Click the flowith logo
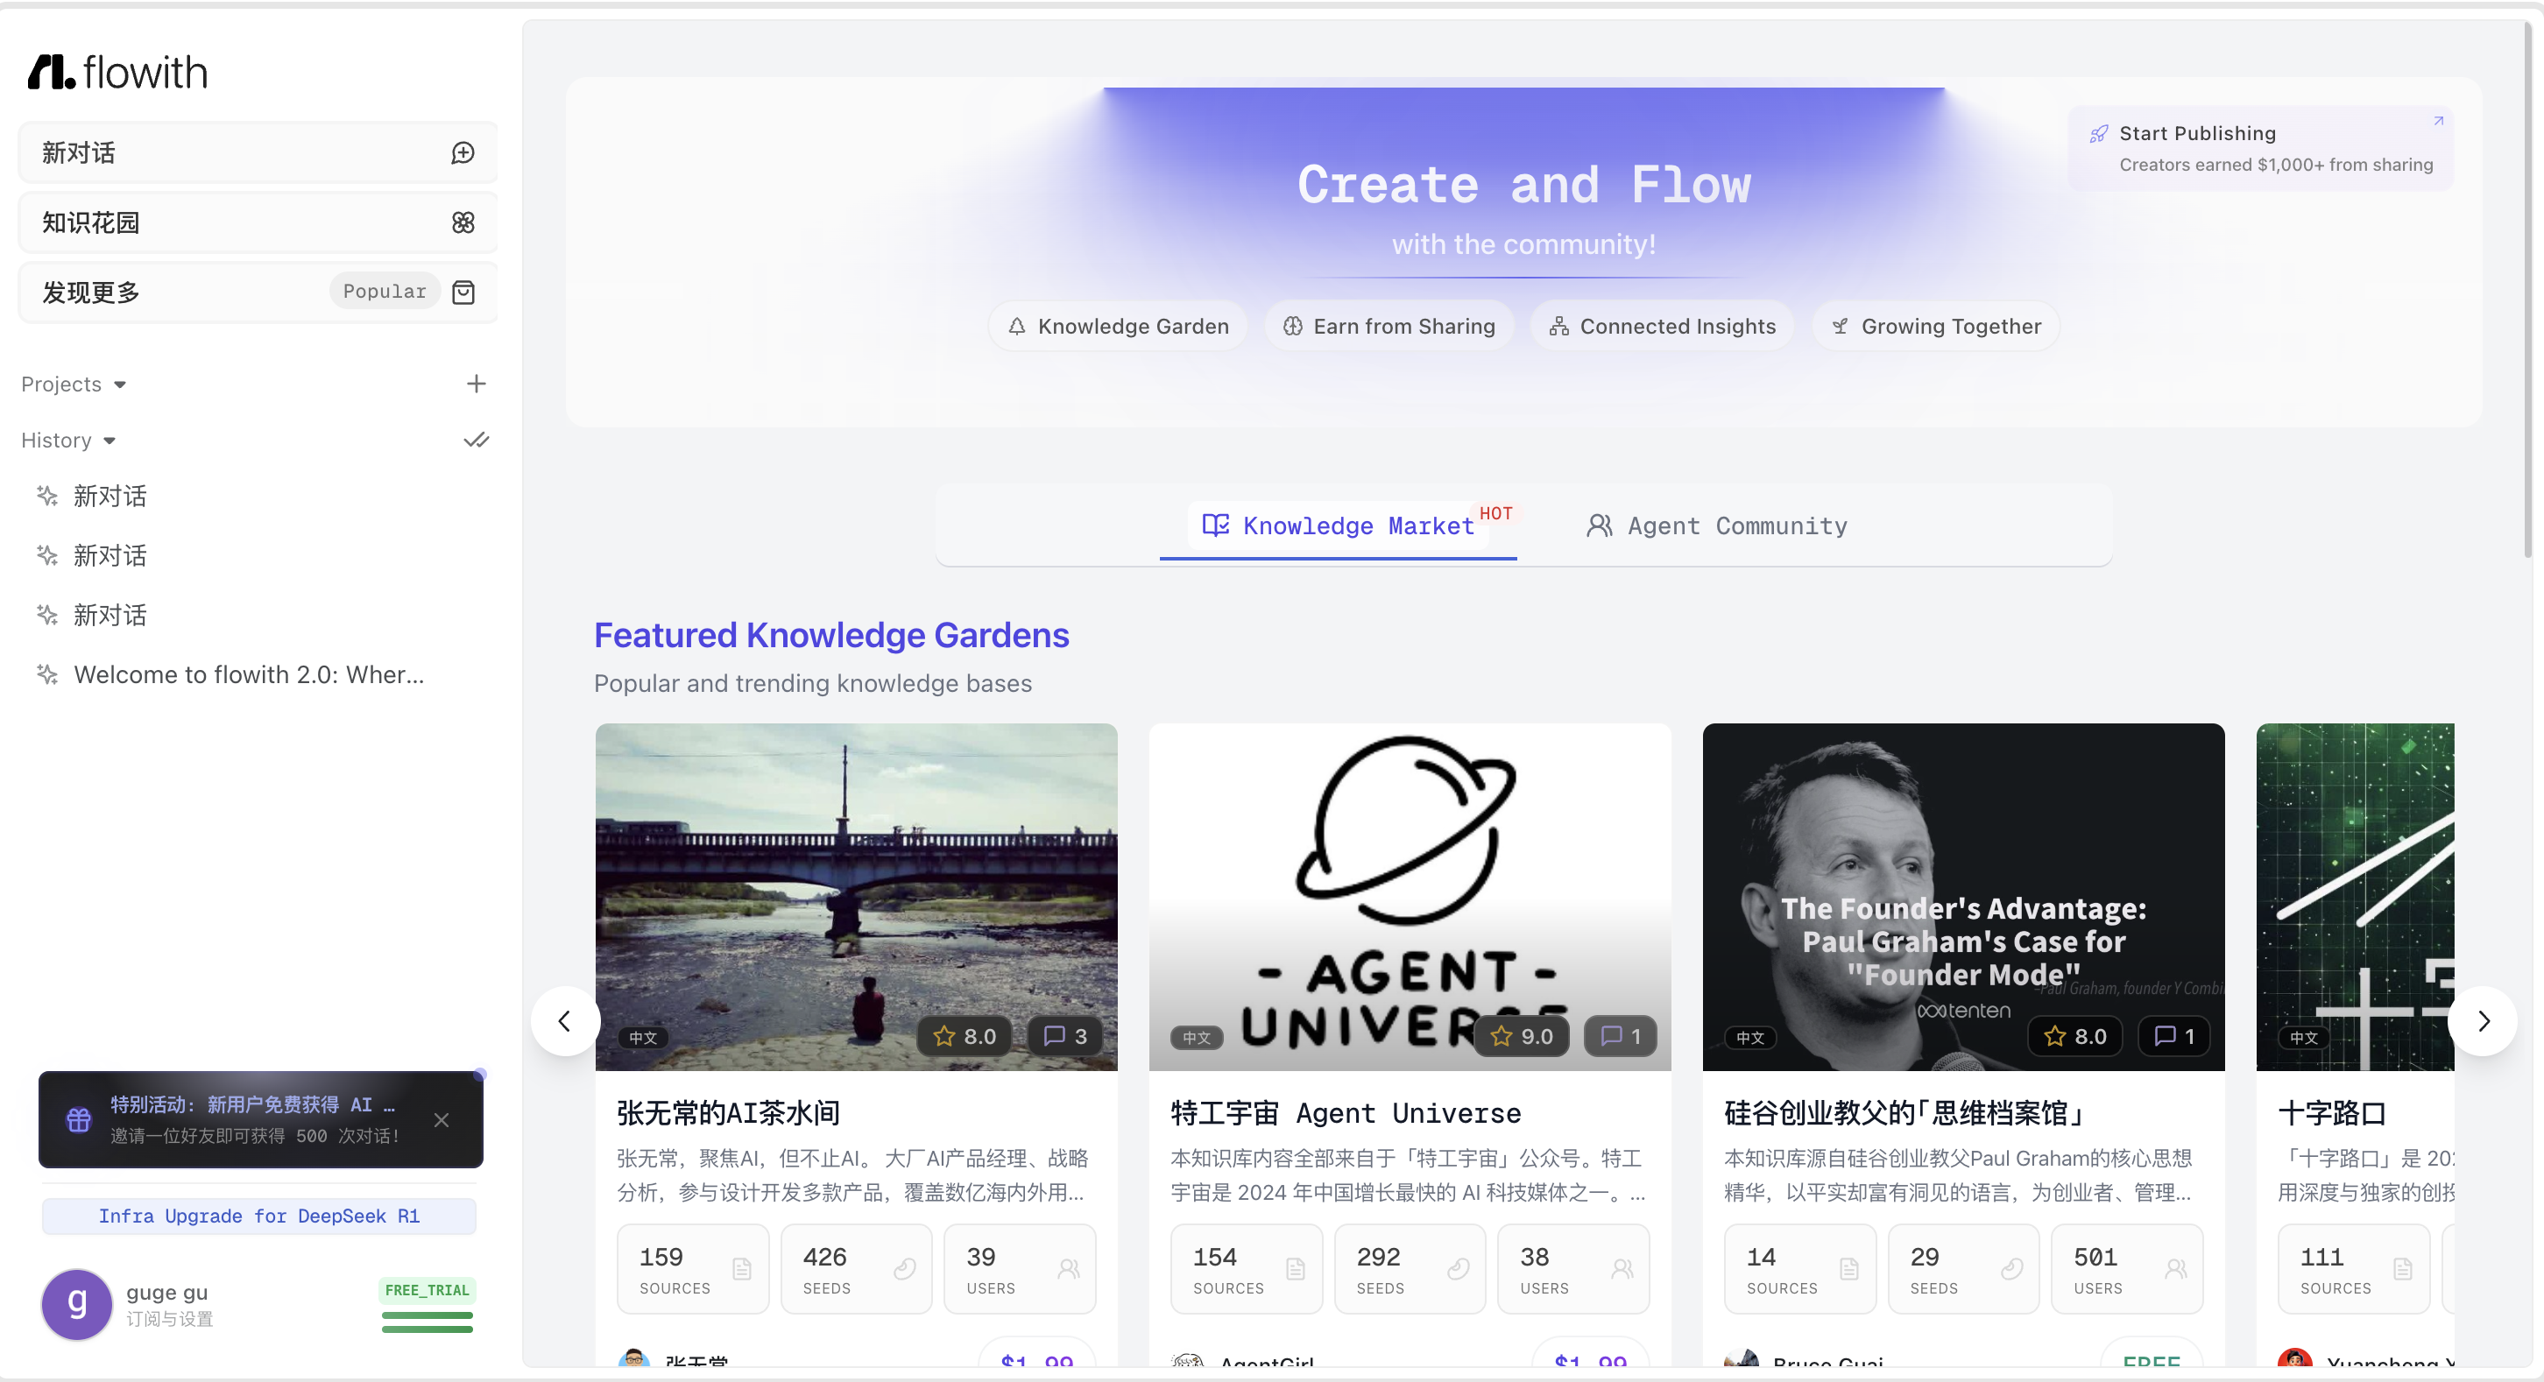Screen dimensions: 2544x1382 (x=117, y=72)
